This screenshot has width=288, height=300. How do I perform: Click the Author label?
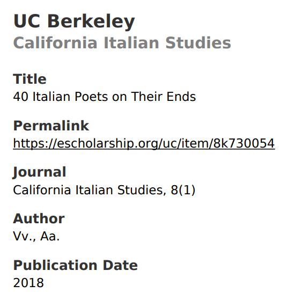(x=39, y=218)
